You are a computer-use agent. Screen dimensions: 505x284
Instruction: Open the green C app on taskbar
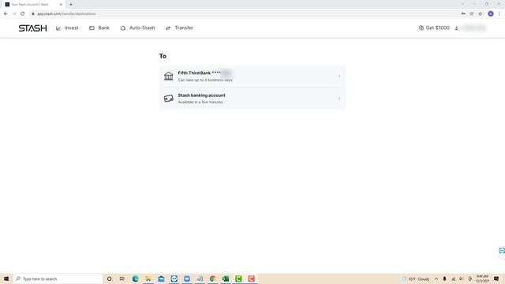click(x=238, y=278)
